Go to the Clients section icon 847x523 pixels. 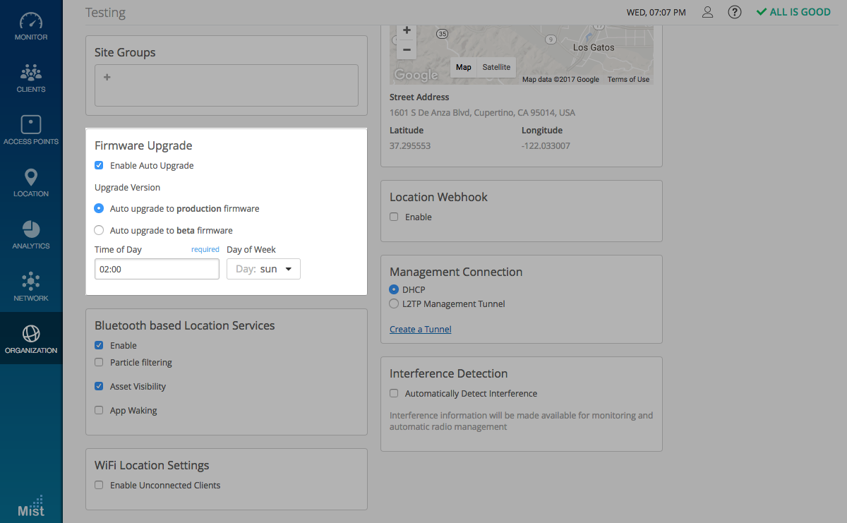(x=31, y=73)
